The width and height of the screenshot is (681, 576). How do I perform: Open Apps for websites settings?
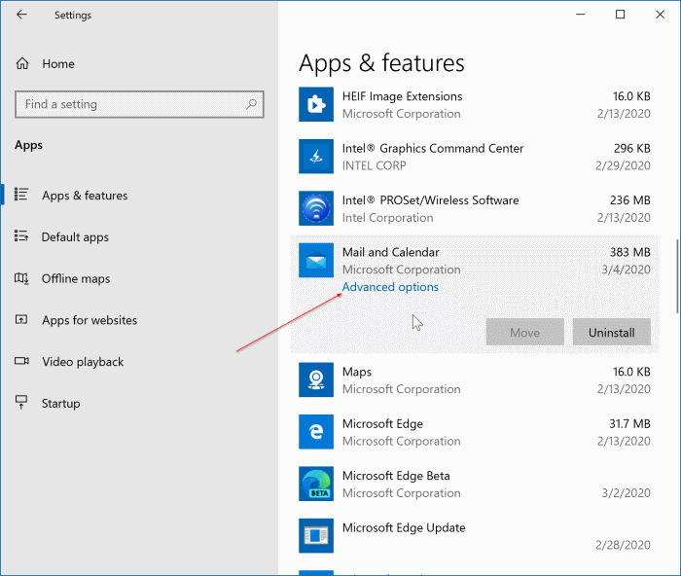click(90, 320)
